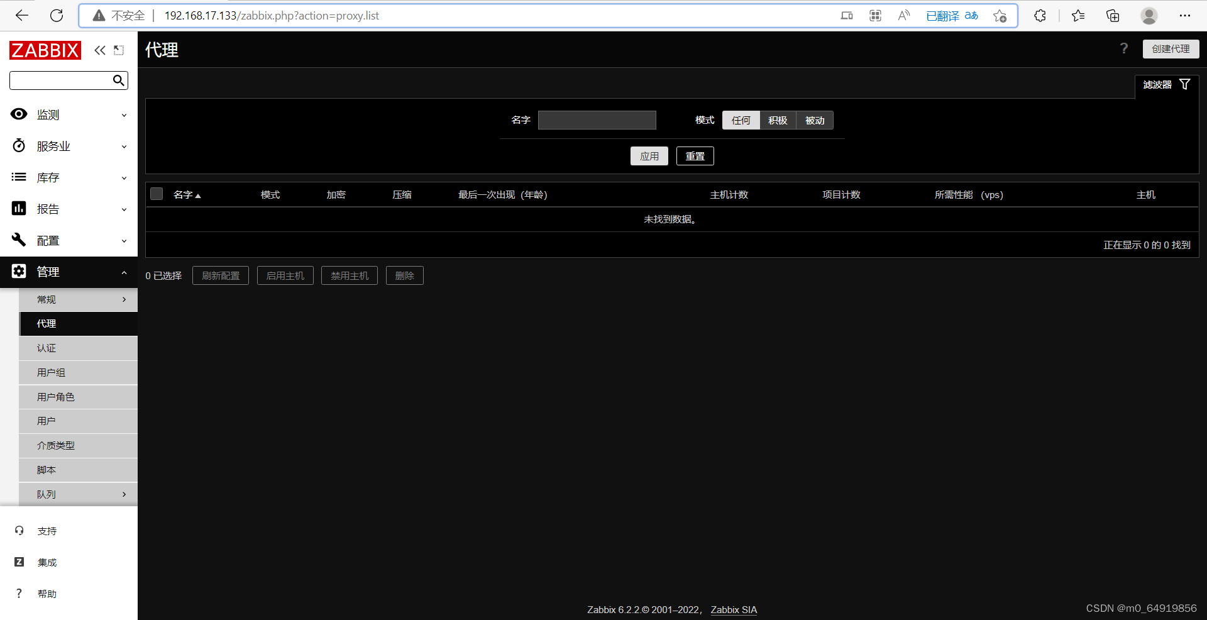Click the 配置 wrench icon
This screenshot has height=620, width=1207.
(x=19, y=240)
